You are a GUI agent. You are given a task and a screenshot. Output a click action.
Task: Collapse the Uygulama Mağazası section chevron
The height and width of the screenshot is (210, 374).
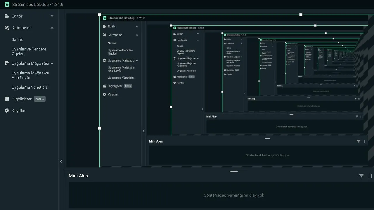tap(52, 63)
